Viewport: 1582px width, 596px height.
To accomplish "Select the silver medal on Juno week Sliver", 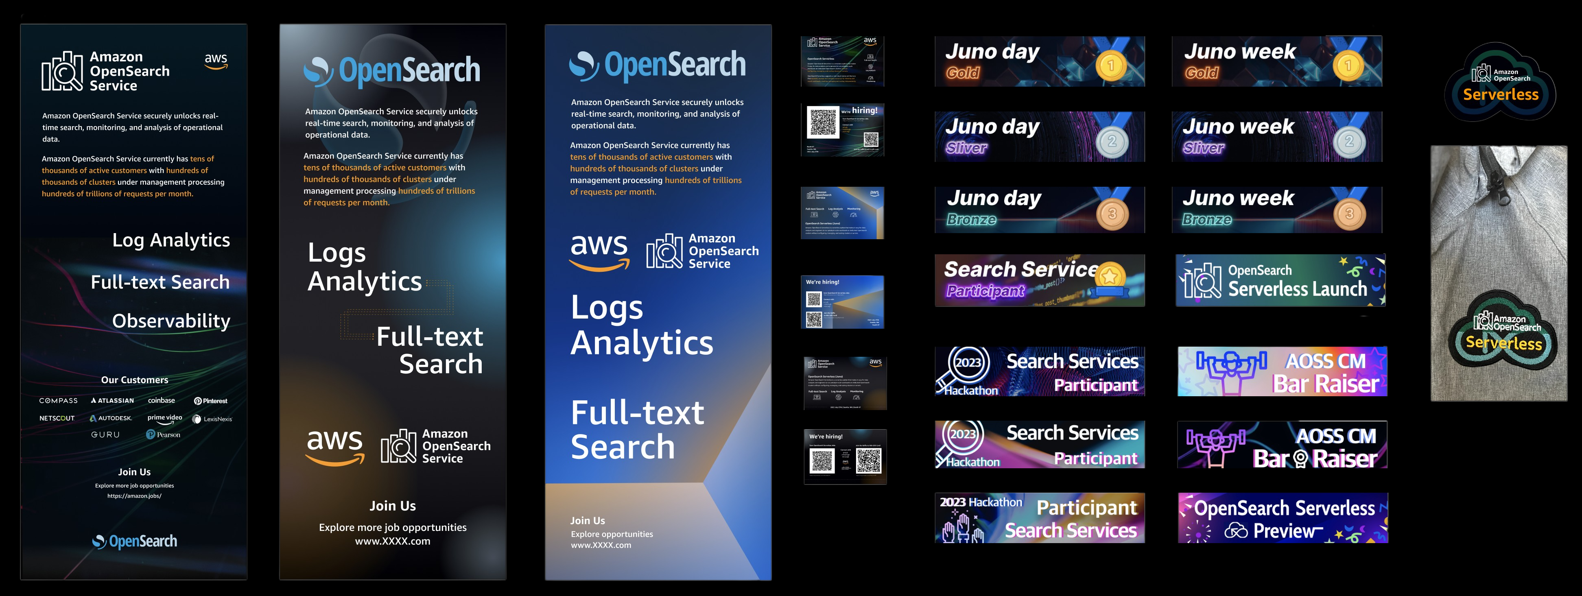I will pyautogui.click(x=1349, y=141).
